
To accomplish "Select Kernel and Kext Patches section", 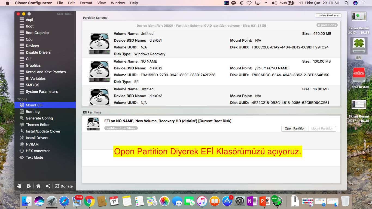I will point(46,72).
